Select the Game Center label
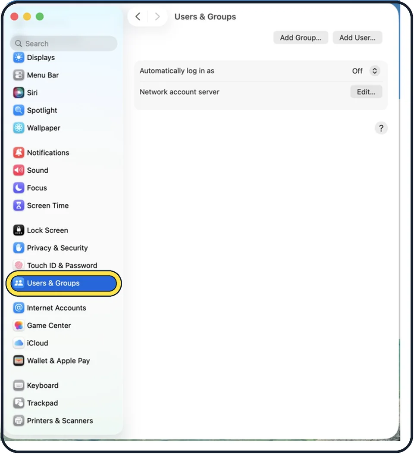Screen dimensions: 414x454 [x=49, y=326]
